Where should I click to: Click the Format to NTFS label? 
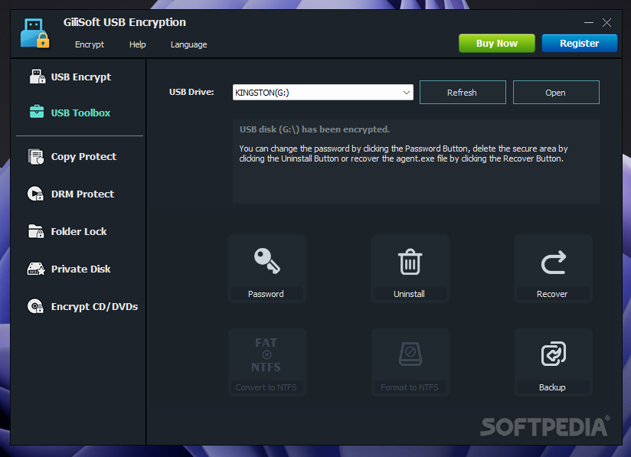(409, 387)
